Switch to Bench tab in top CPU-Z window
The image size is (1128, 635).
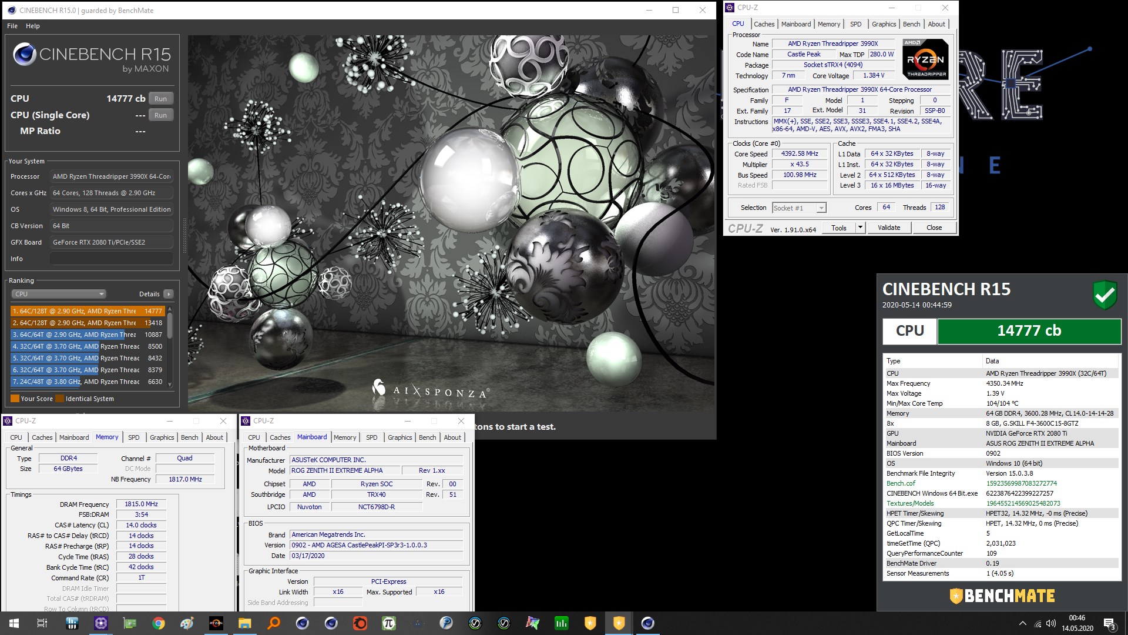pyautogui.click(x=911, y=24)
